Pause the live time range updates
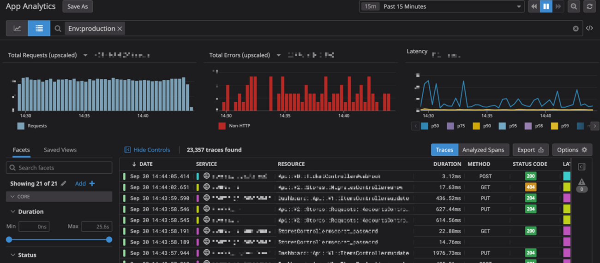This screenshot has height=263, width=600. pyautogui.click(x=546, y=6)
